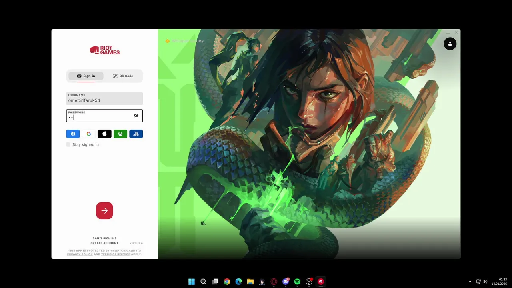Open Discord from the taskbar

(x=286, y=282)
